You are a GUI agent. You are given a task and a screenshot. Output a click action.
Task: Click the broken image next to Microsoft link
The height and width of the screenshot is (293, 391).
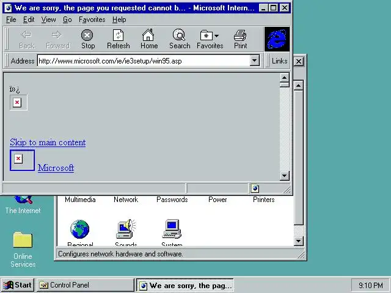pos(22,160)
